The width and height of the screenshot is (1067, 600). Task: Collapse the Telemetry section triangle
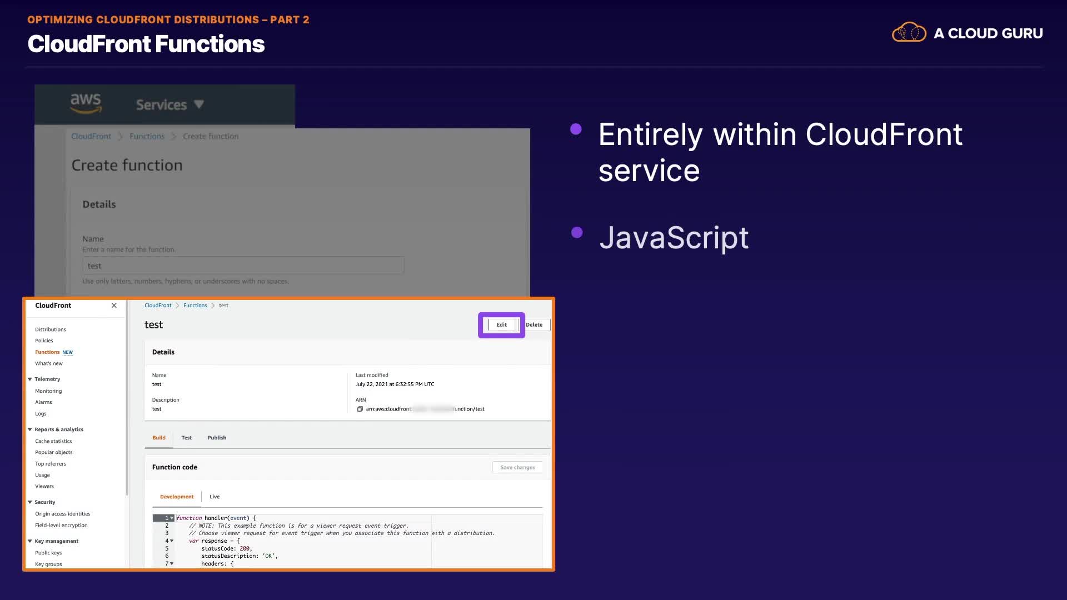tap(30, 379)
